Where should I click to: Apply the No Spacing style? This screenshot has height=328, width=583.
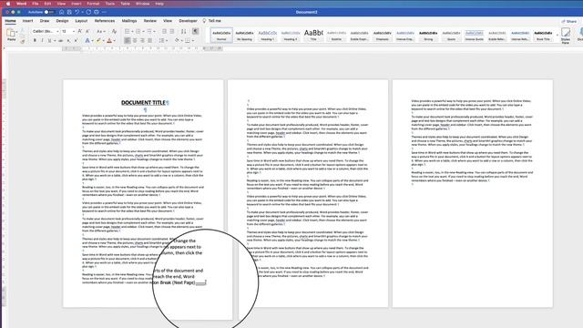pyautogui.click(x=244, y=35)
